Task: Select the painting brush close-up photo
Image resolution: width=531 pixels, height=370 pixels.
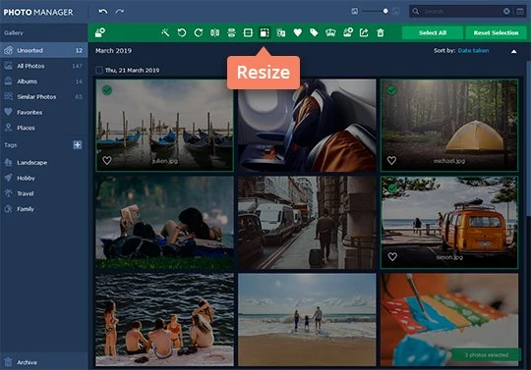Action: [x=449, y=320]
